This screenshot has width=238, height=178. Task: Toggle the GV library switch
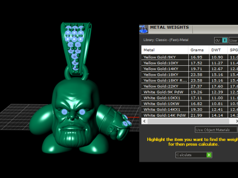(x=221, y=40)
